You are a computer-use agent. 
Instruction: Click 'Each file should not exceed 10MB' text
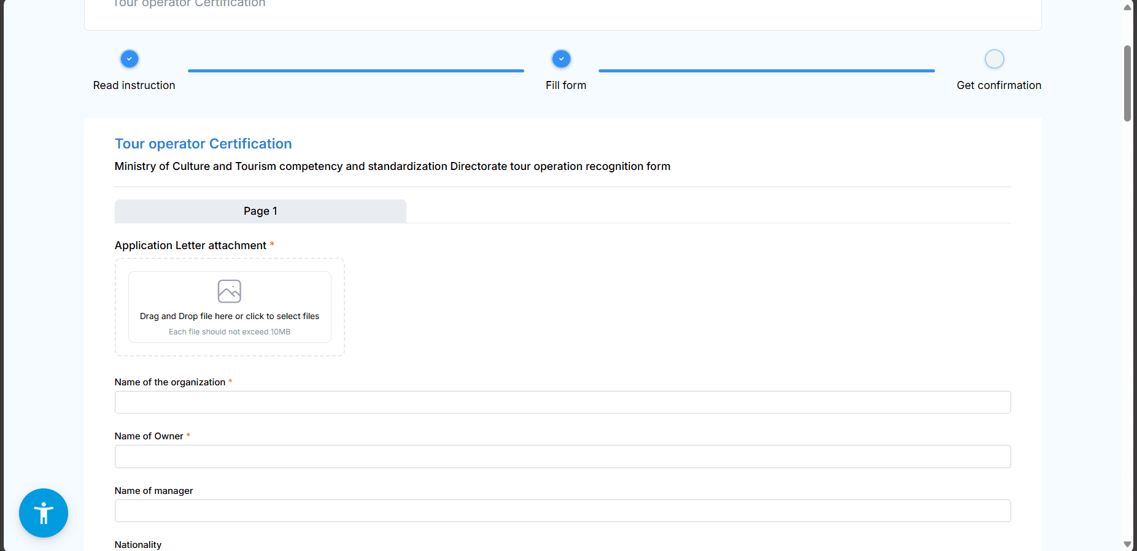tap(230, 332)
